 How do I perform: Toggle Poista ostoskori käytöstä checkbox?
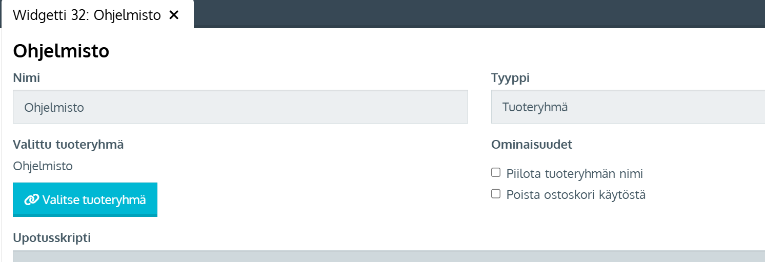point(496,194)
